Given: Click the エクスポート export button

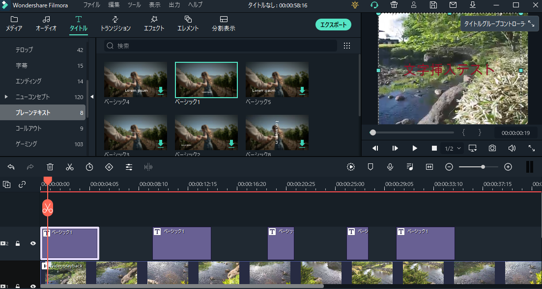Looking at the screenshot, I should [333, 25].
